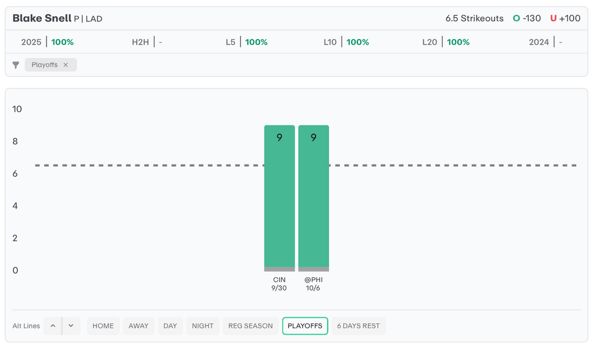Click the filter funnel icon

[16, 65]
